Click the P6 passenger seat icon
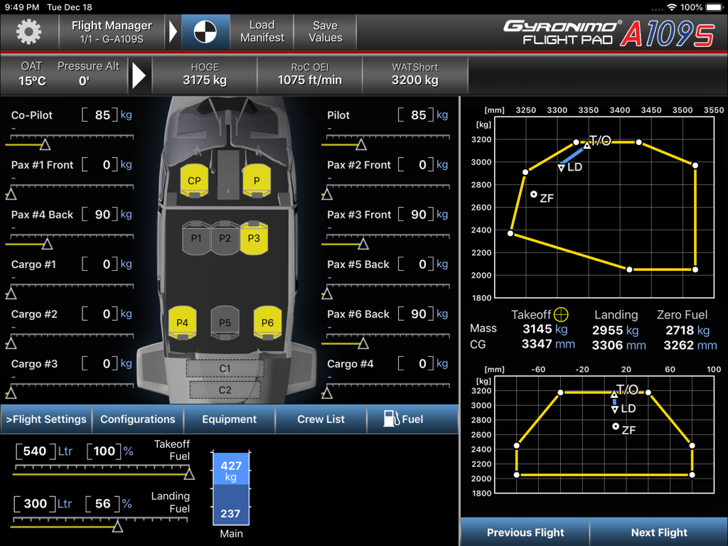The image size is (728, 546). [x=267, y=322]
